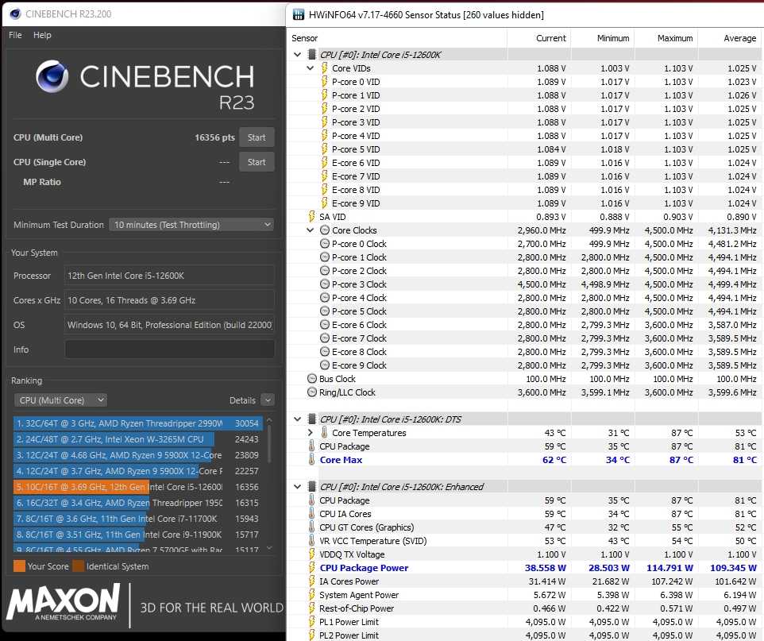764x641 pixels.
Task: Click the orange Your Score color swatch
Action: point(19,566)
